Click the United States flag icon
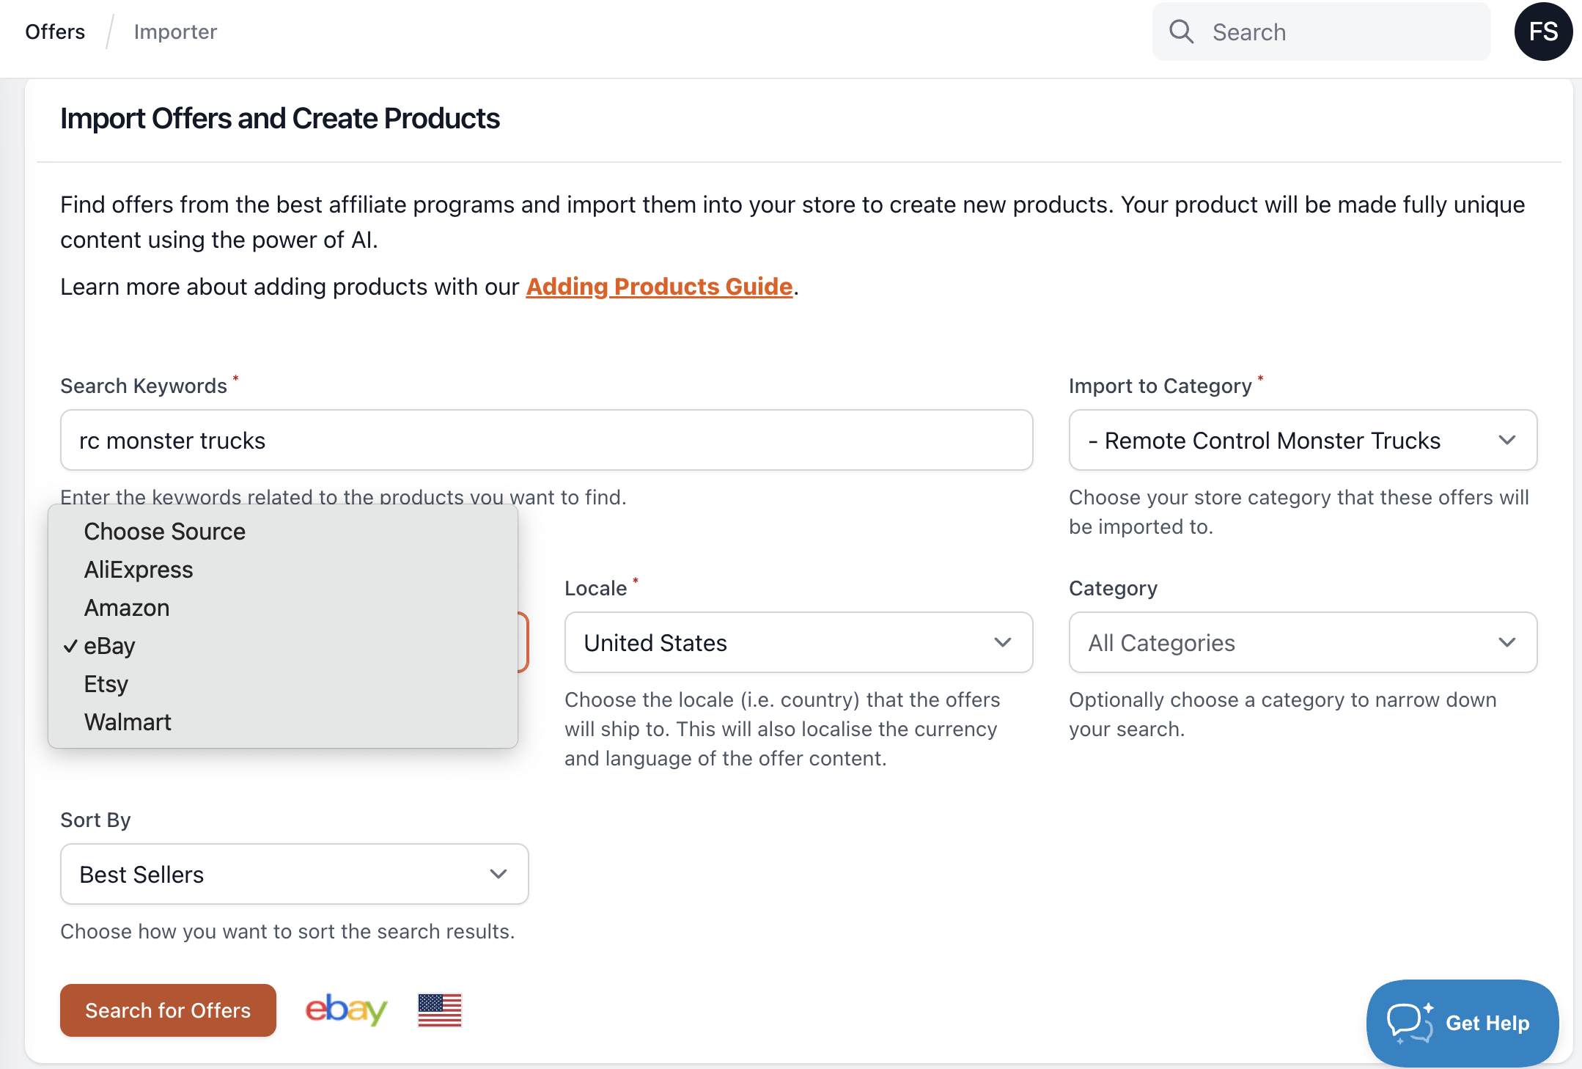Viewport: 1582px width, 1069px height. (440, 1010)
